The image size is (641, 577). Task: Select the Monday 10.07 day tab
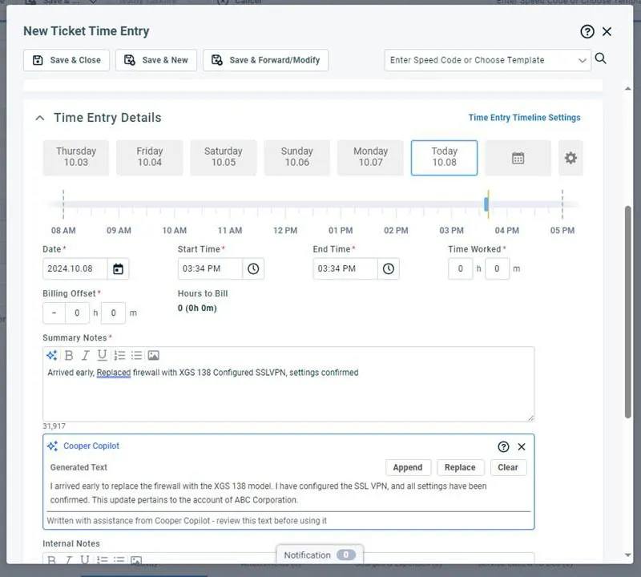pyautogui.click(x=370, y=158)
